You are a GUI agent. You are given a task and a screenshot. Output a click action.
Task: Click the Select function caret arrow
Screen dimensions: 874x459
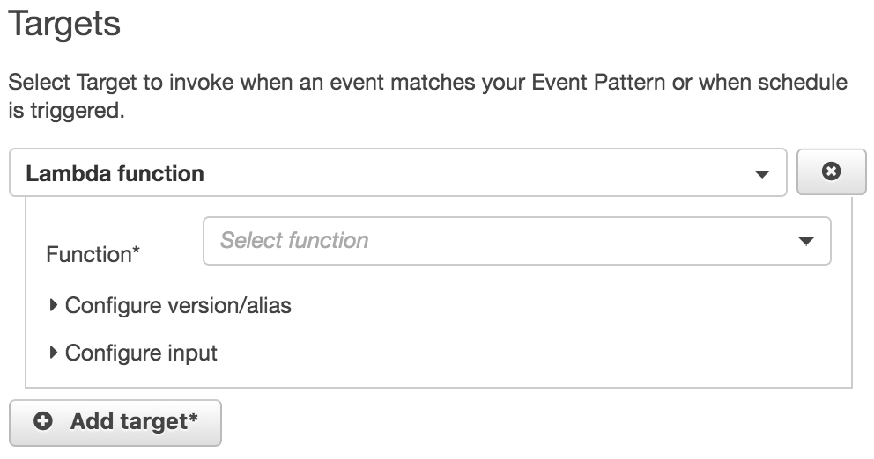(805, 241)
